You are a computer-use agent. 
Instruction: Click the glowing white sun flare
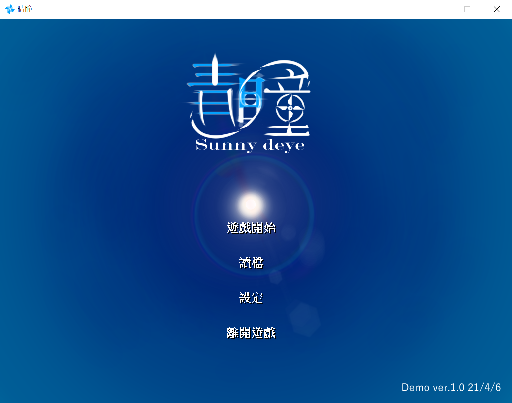251,203
